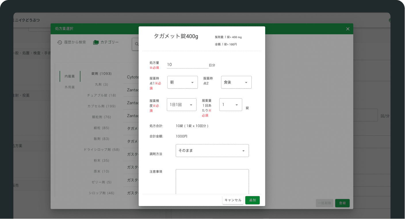This screenshot has width=405, height=219.
Task: Select the 外用薬 tab
Action: (x=70, y=87)
